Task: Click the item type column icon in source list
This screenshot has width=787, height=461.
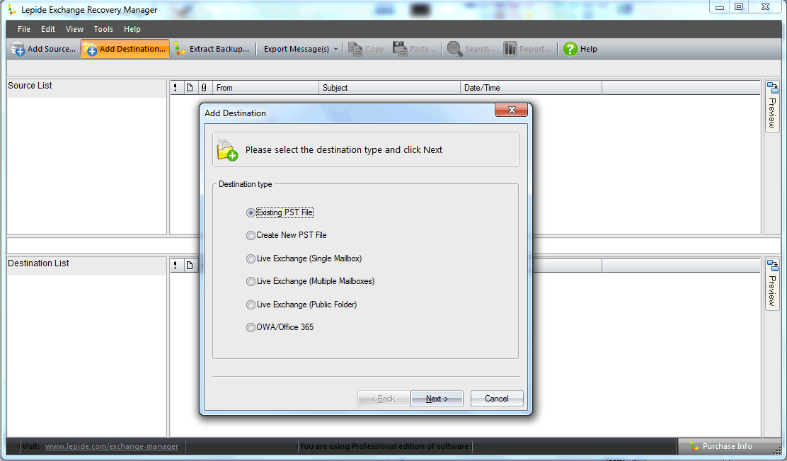Action: [190, 88]
